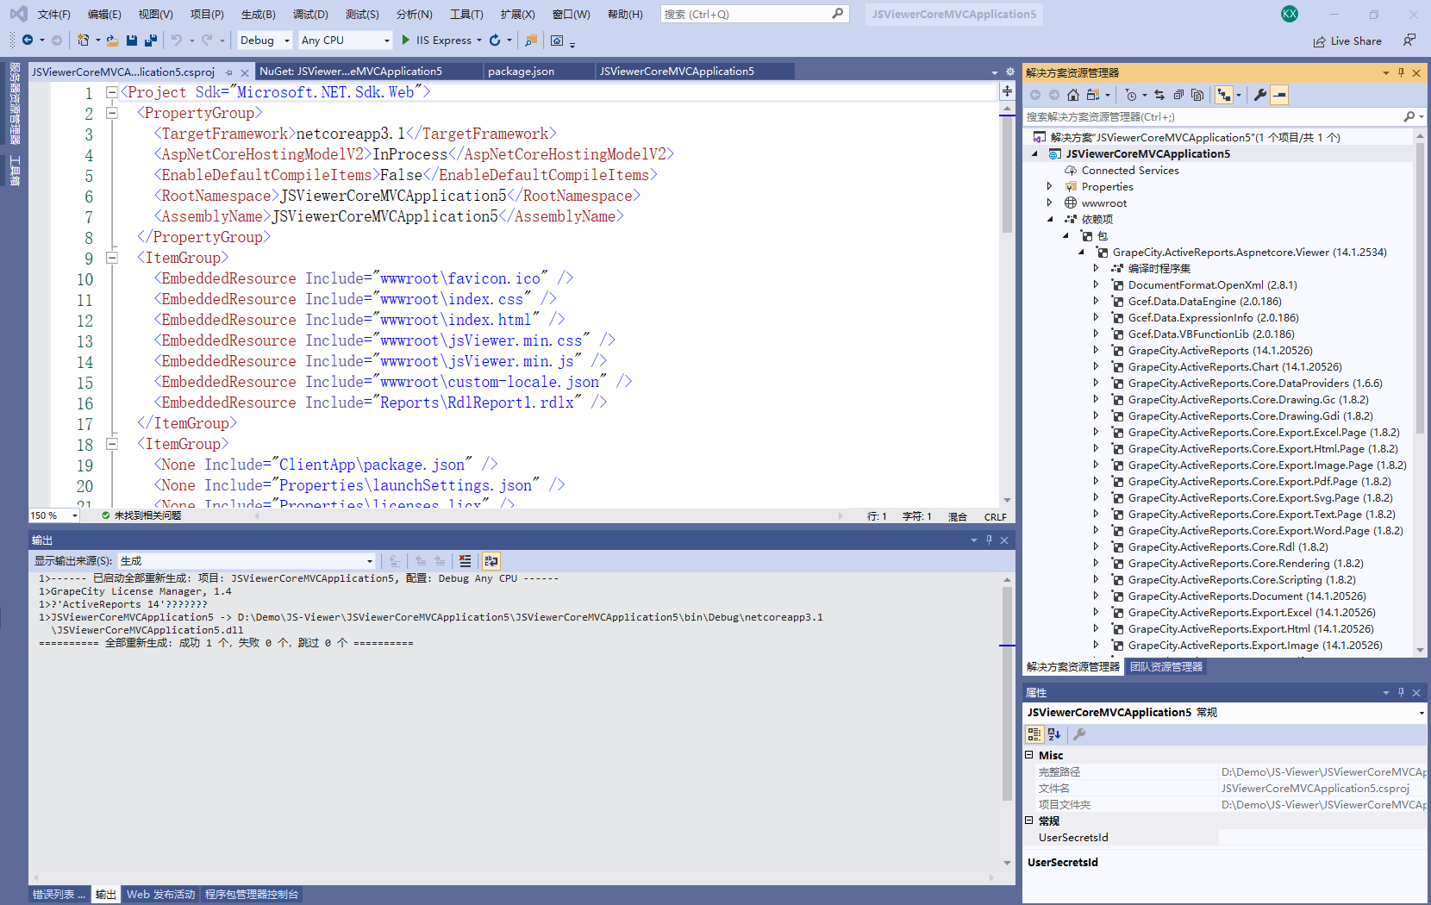Collapse the 依赖项 dependencies node

[1050, 219]
